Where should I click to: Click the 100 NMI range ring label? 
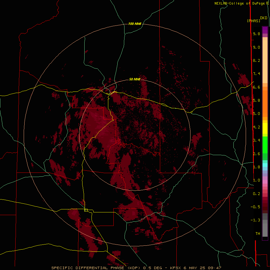(135, 24)
